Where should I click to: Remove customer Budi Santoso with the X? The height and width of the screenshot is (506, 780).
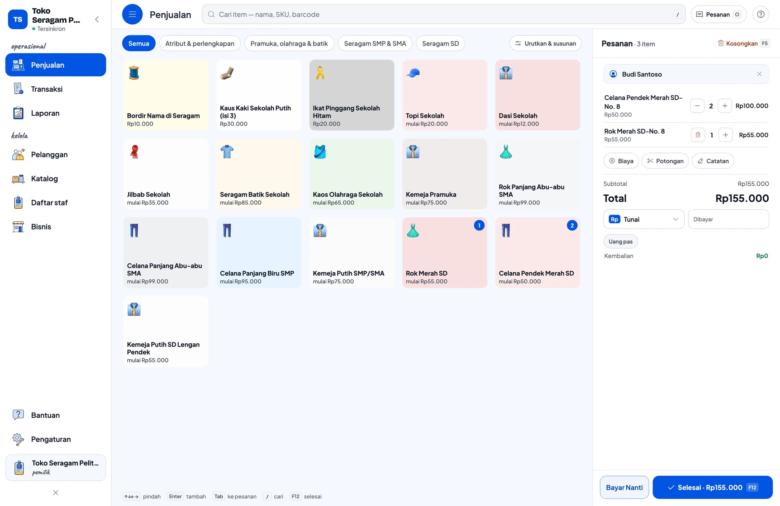(759, 74)
